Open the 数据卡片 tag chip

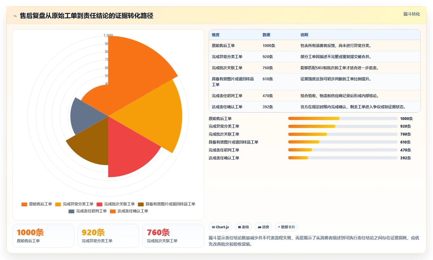coord(287,227)
